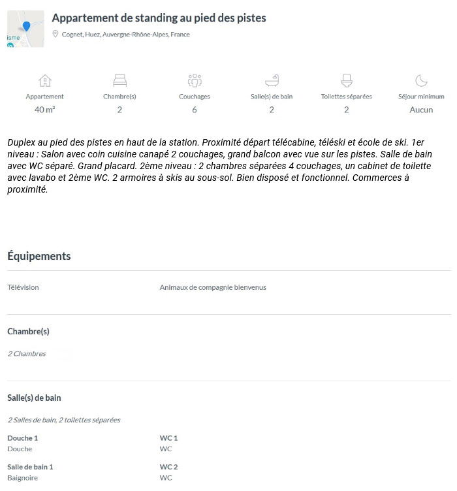Click the moon icon above Séjour minimum

tap(421, 81)
